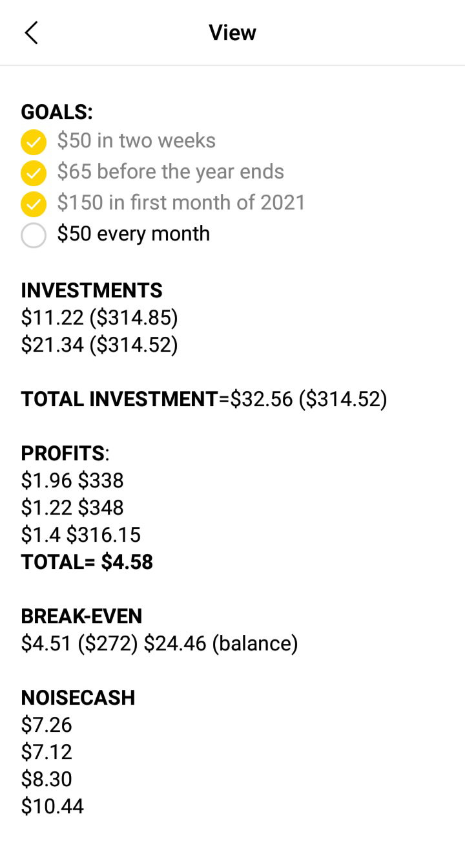
Task: Tap the 'TOTAL= $4.58' line
Action: [x=87, y=562]
